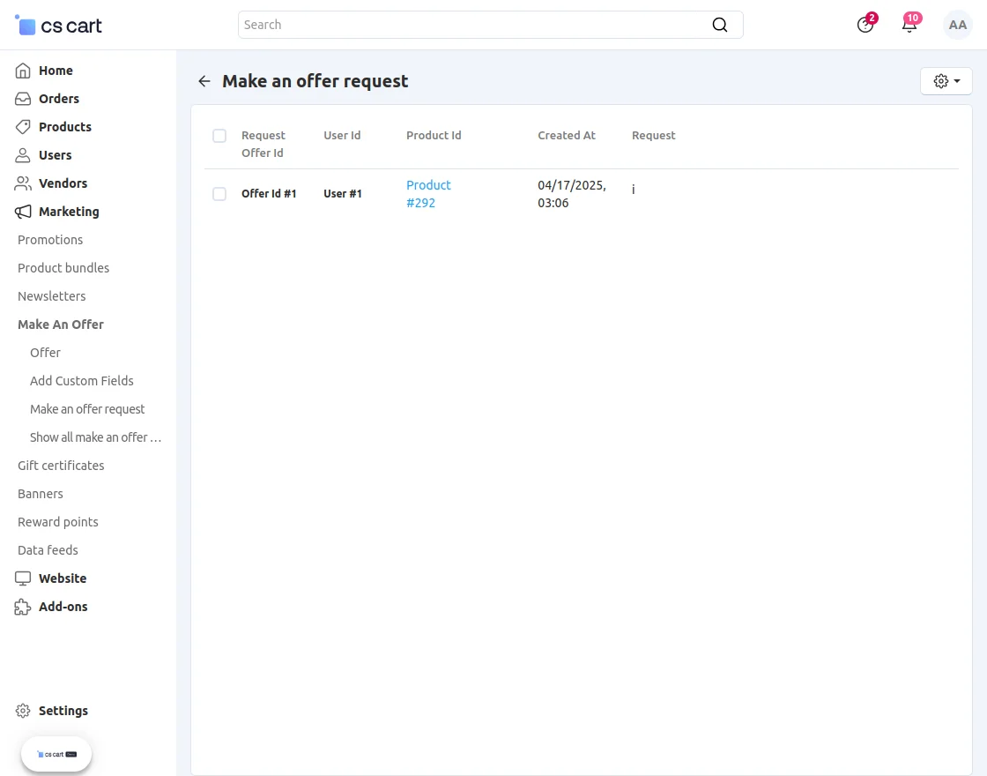
Task: Open the AA user avatar menu
Action: point(957,25)
